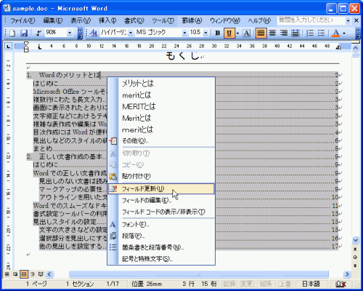Open the File menu
This screenshot has height=291, width=363.
(x=23, y=20)
